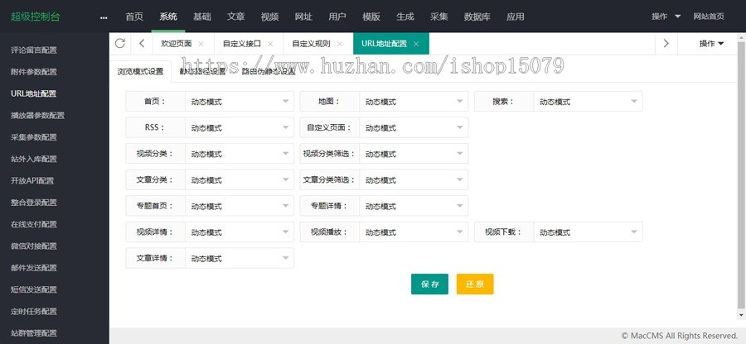Open 数据库 in top navigation

click(x=477, y=17)
